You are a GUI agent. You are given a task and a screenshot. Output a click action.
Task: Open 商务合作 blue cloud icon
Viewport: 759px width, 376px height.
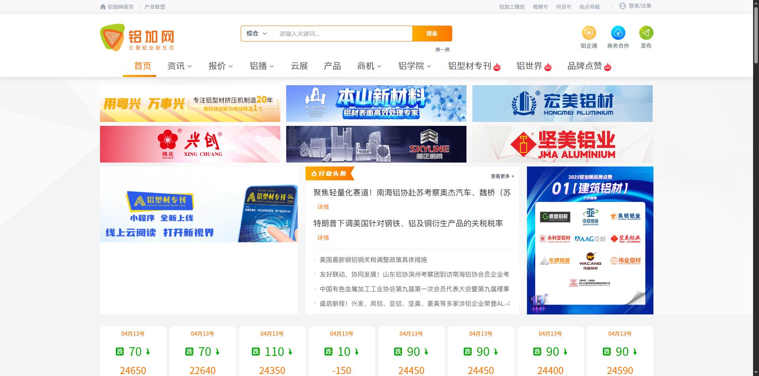pyautogui.click(x=618, y=33)
